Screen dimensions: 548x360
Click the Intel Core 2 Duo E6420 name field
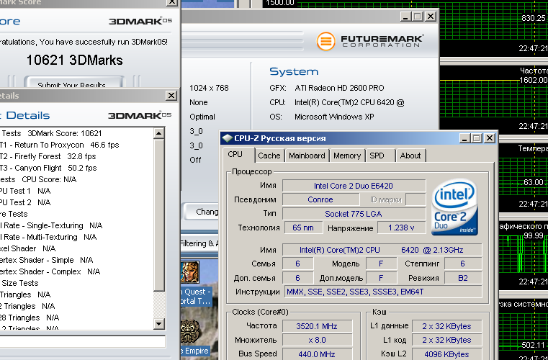[354, 186]
